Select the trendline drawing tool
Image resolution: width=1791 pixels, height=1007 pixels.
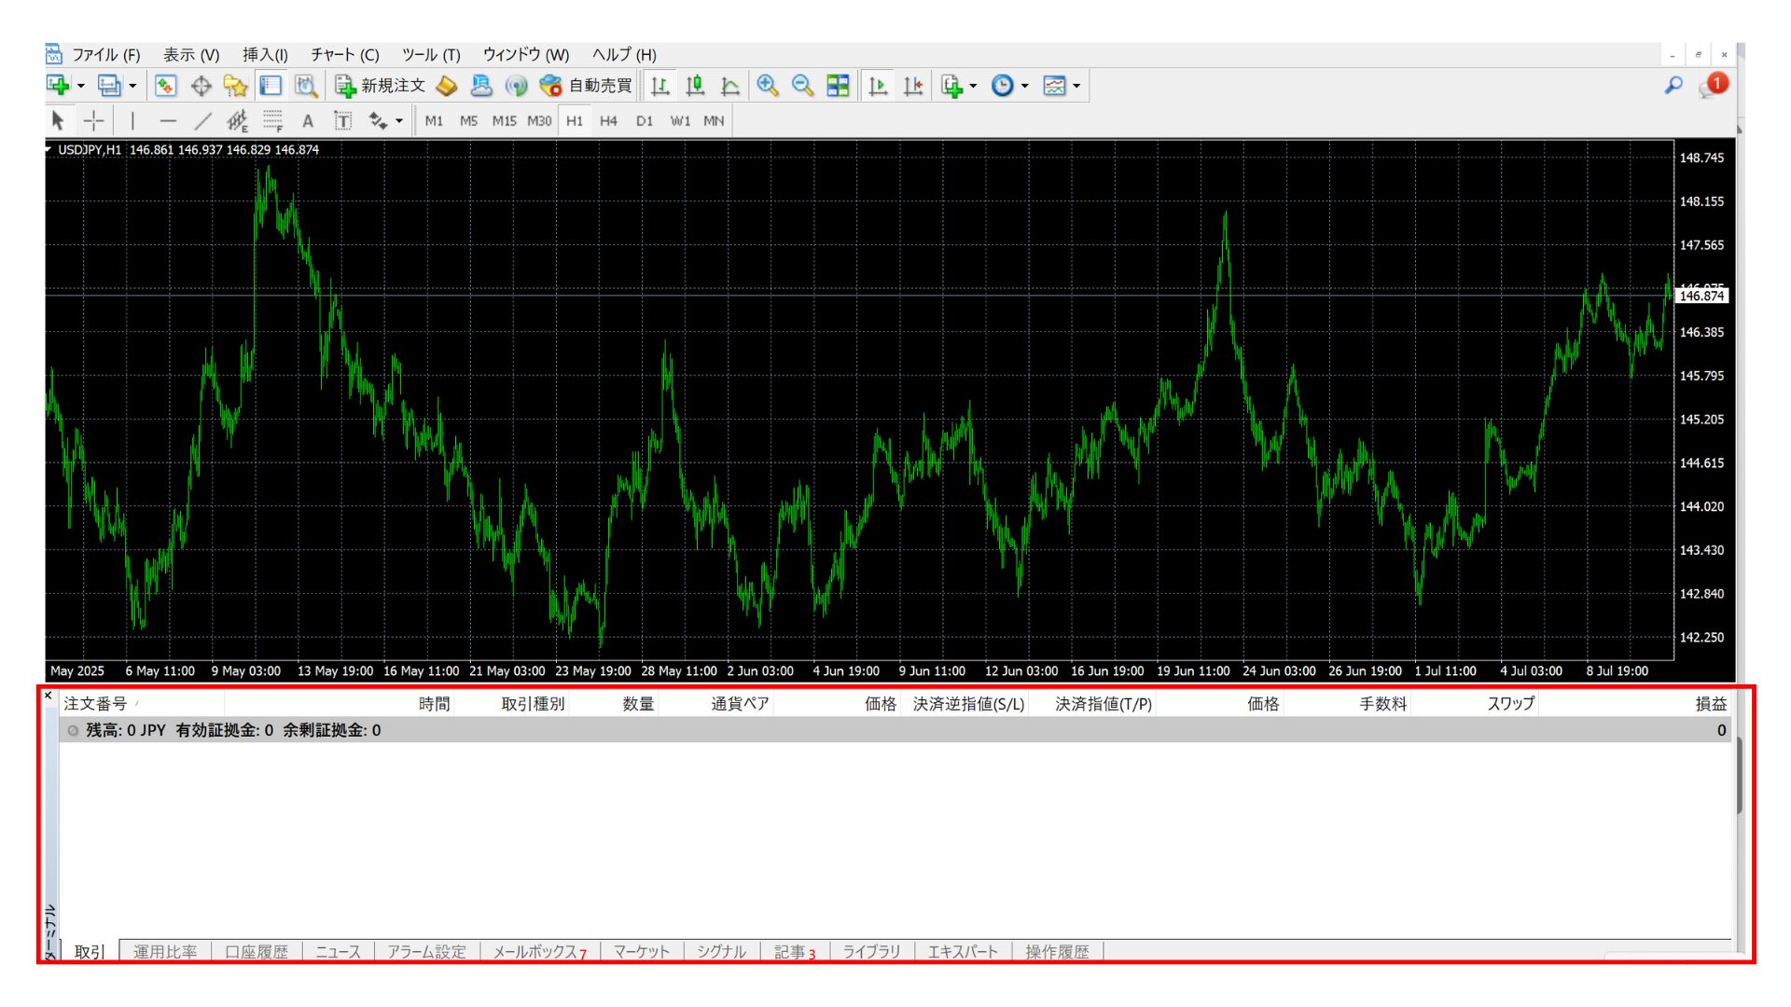(202, 120)
